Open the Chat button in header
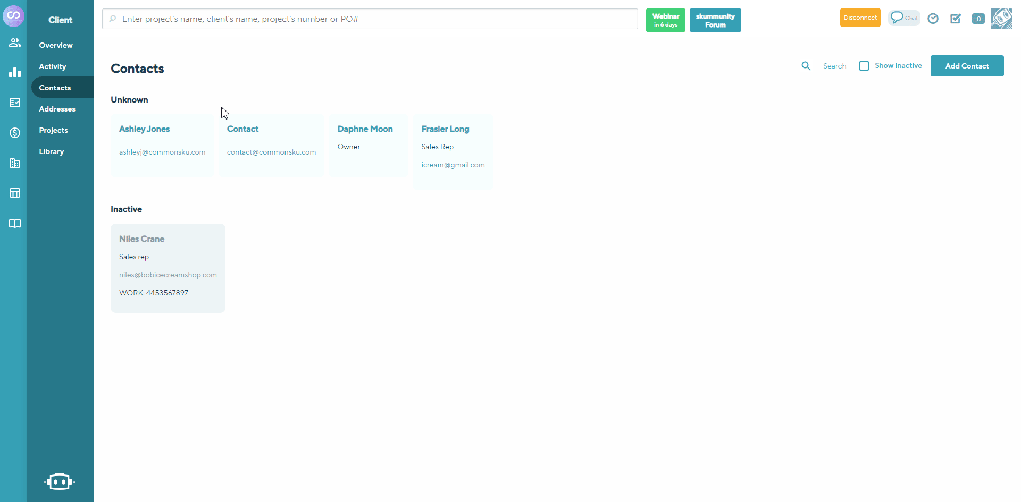Image resolution: width=1021 pixels, height=502 pixels. click(904, 18)
